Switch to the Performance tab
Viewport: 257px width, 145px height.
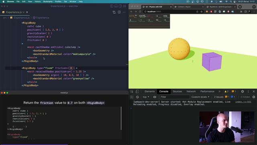(207, 91)
